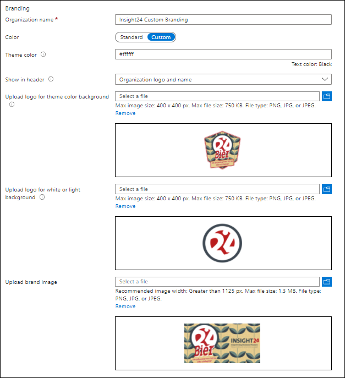Browse file for white or light background logo
Viewport: 345px width, 378px height.
tap(327, 189)
